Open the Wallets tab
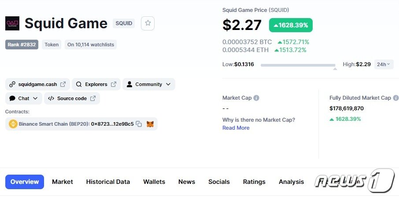 (x=154, y=182)
